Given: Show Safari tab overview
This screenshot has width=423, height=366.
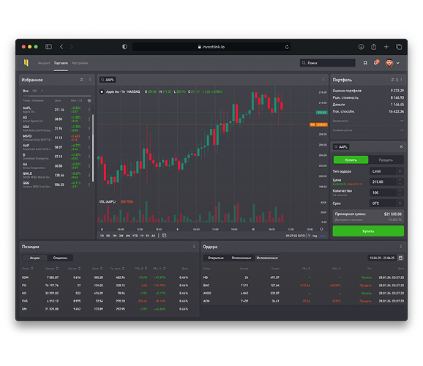Looking at the screenshot, I should tap(399, 47).
